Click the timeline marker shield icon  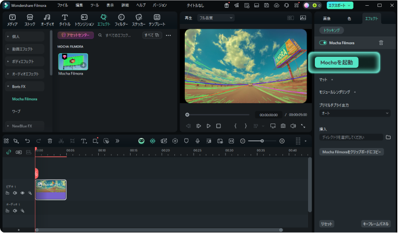point(186,141)
